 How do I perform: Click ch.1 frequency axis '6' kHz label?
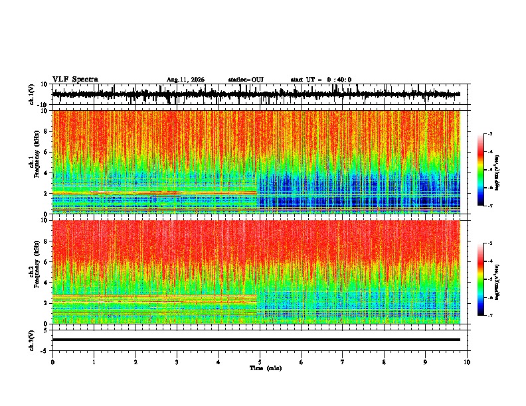(x=46, y=152)
